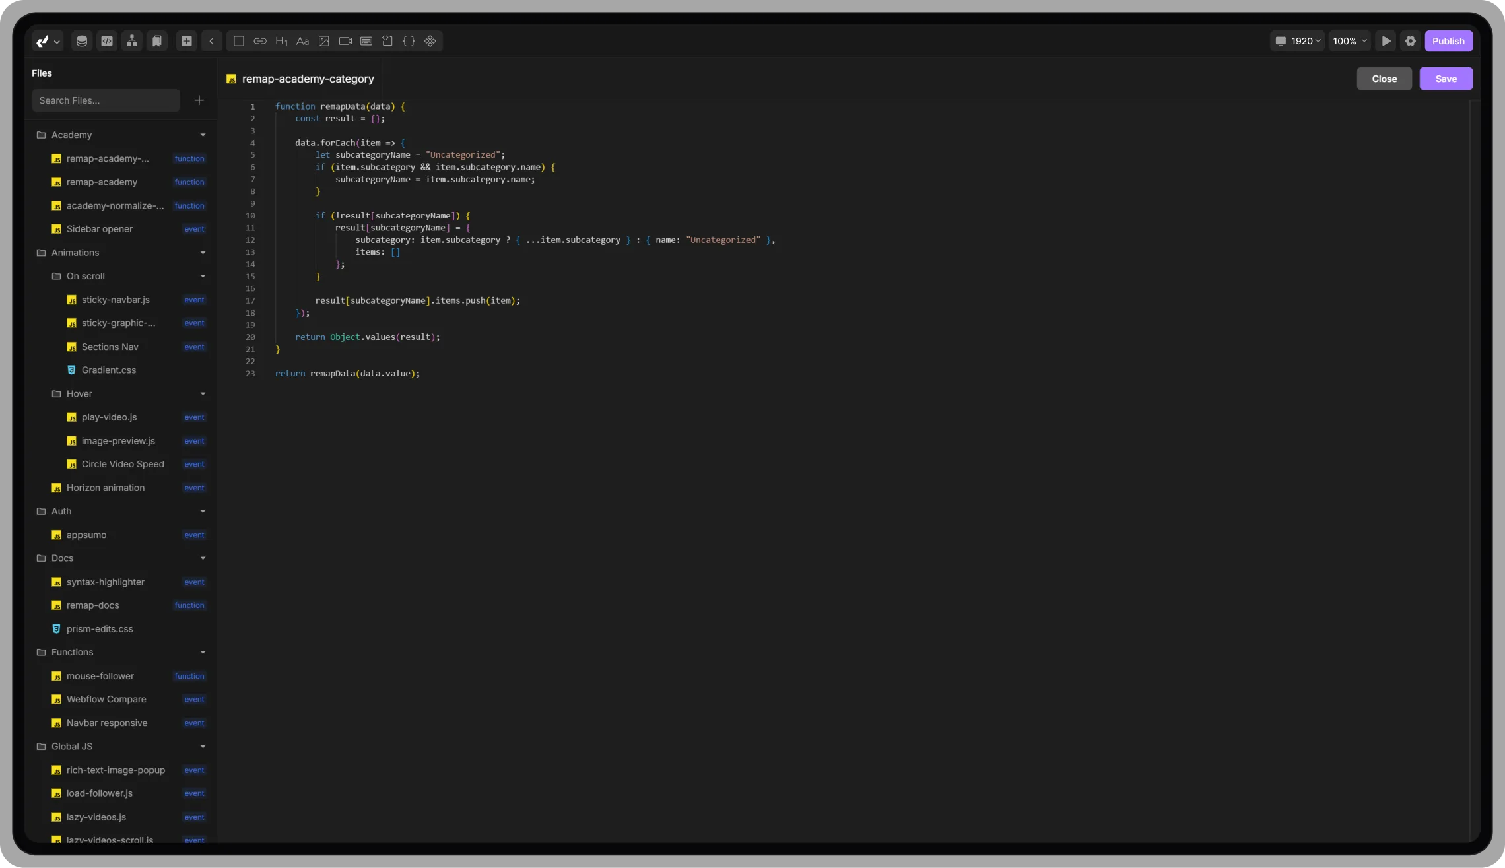Insert an H1 heading element
This screenshot has width=1505, height=868.
tap(281, 41)
